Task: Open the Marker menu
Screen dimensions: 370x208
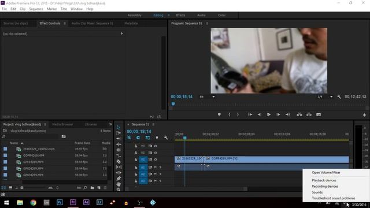Action: point(51,9)
